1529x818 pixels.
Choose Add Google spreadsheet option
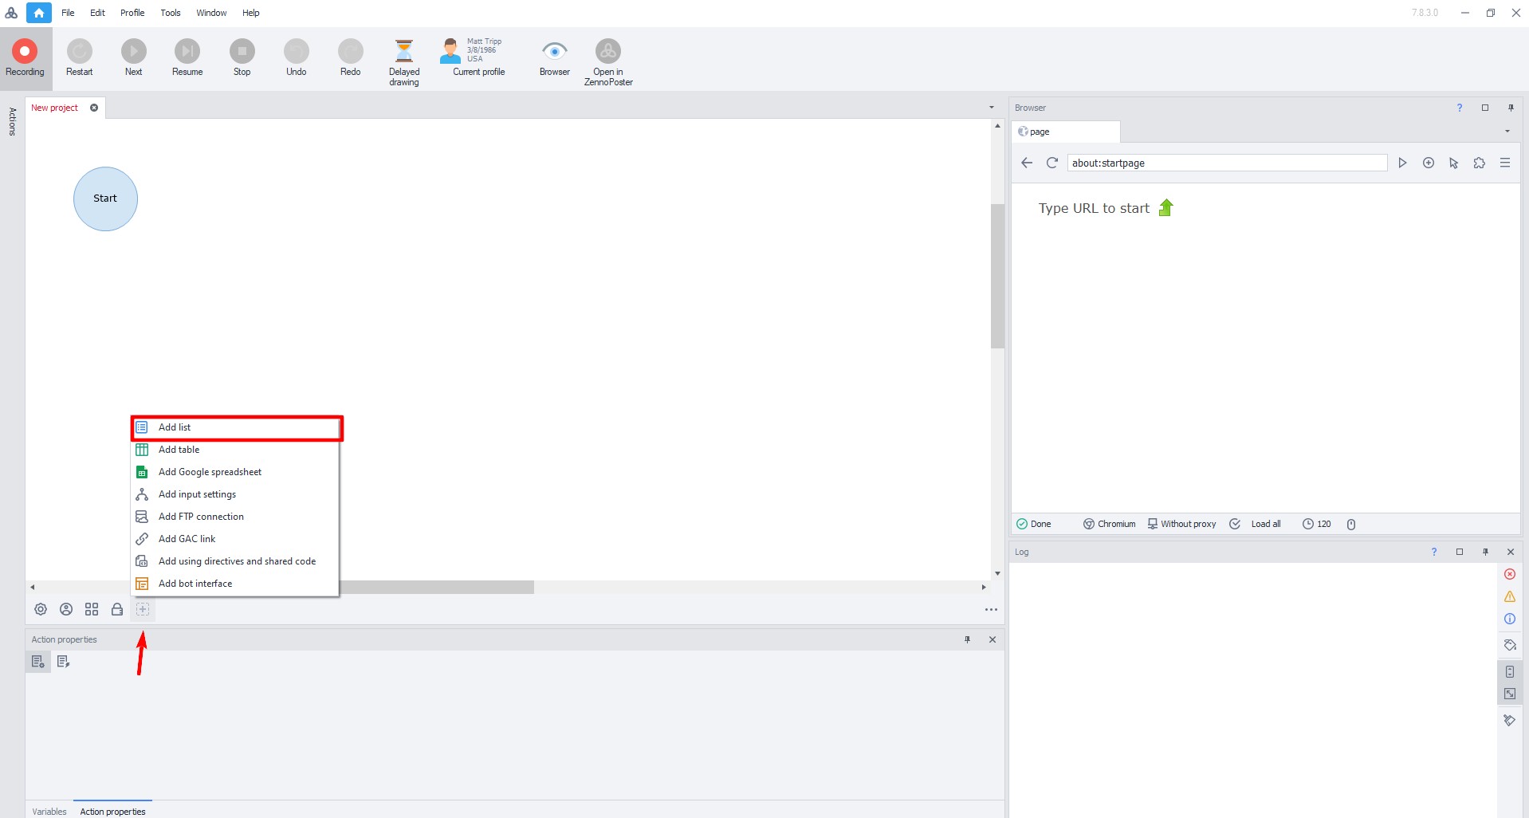(x=210, y=472)
